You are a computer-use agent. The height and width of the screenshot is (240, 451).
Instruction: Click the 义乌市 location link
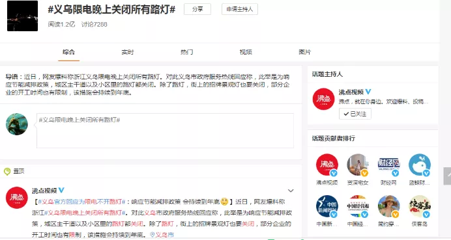(x=162, y=235)
